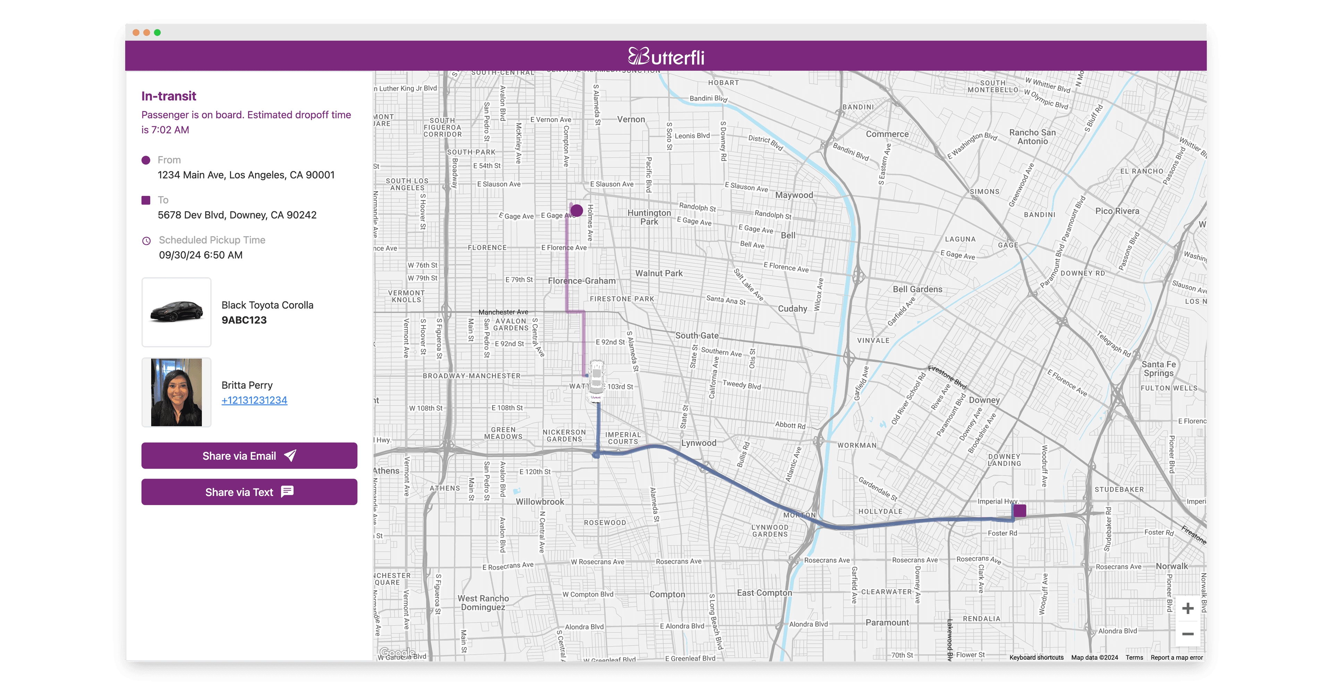Click the square purple dropoff marker on map

click(x=1020, y=511)
